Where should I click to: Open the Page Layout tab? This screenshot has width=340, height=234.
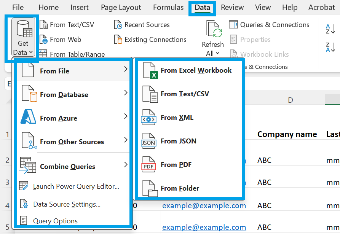(121, 7)
